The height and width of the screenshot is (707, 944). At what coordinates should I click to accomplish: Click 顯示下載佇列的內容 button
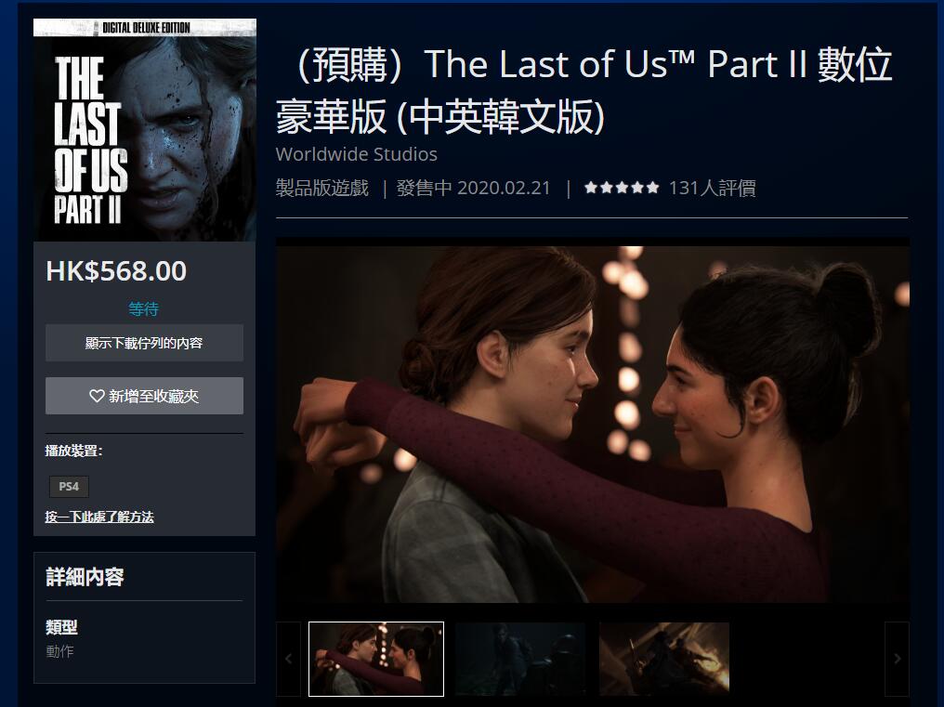click(x=145, y=343)
